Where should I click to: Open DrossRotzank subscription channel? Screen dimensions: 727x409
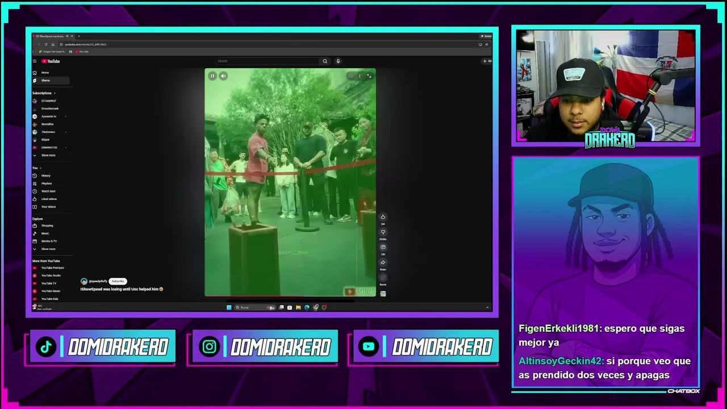pyautogui.click(x=51, y=108)
